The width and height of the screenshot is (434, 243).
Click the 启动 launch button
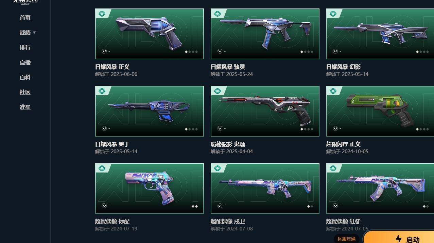point(399,237)
